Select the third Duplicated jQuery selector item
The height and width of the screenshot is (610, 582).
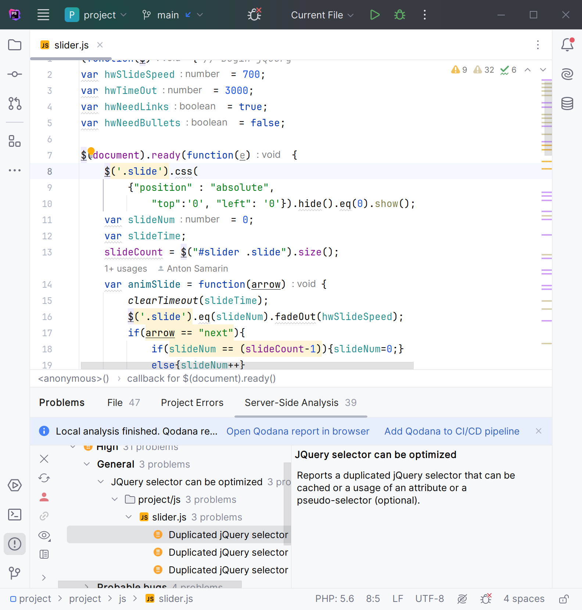[x=179, y=570]
